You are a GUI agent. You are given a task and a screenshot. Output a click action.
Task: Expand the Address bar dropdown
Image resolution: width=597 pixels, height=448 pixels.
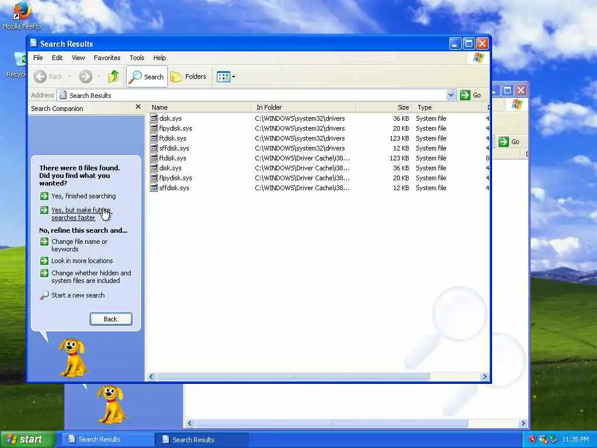451,95
